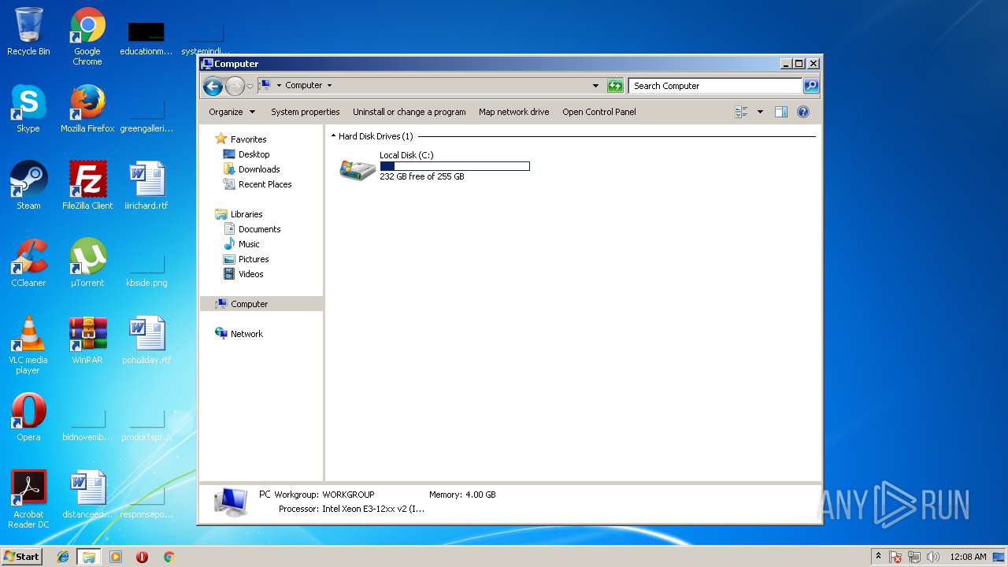Open the Organize dropdown menu
The image size is (1008, 567).
point(232,112)
